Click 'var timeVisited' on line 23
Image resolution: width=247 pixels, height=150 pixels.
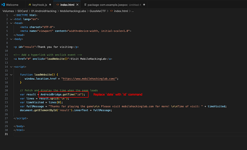pos(41,102)
